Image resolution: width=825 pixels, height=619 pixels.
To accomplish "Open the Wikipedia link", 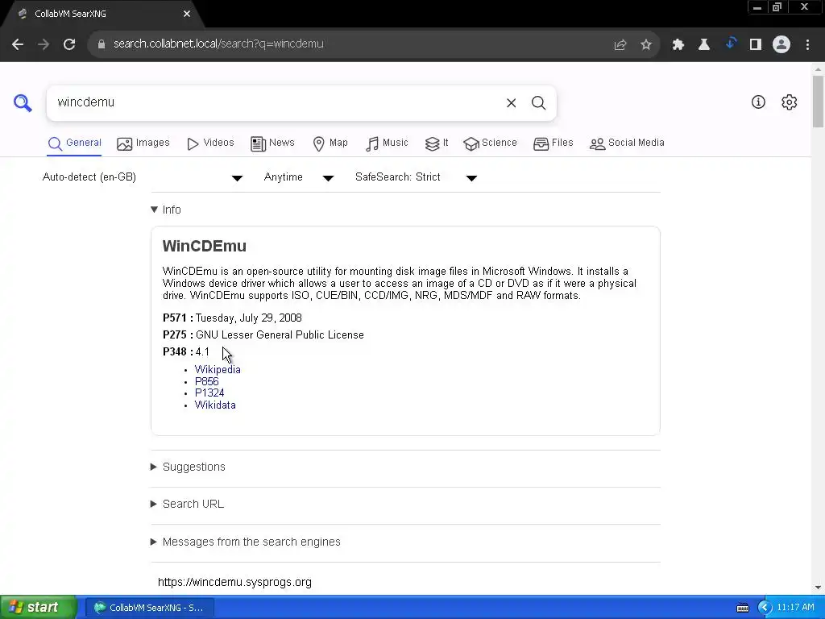I will 218,369.
